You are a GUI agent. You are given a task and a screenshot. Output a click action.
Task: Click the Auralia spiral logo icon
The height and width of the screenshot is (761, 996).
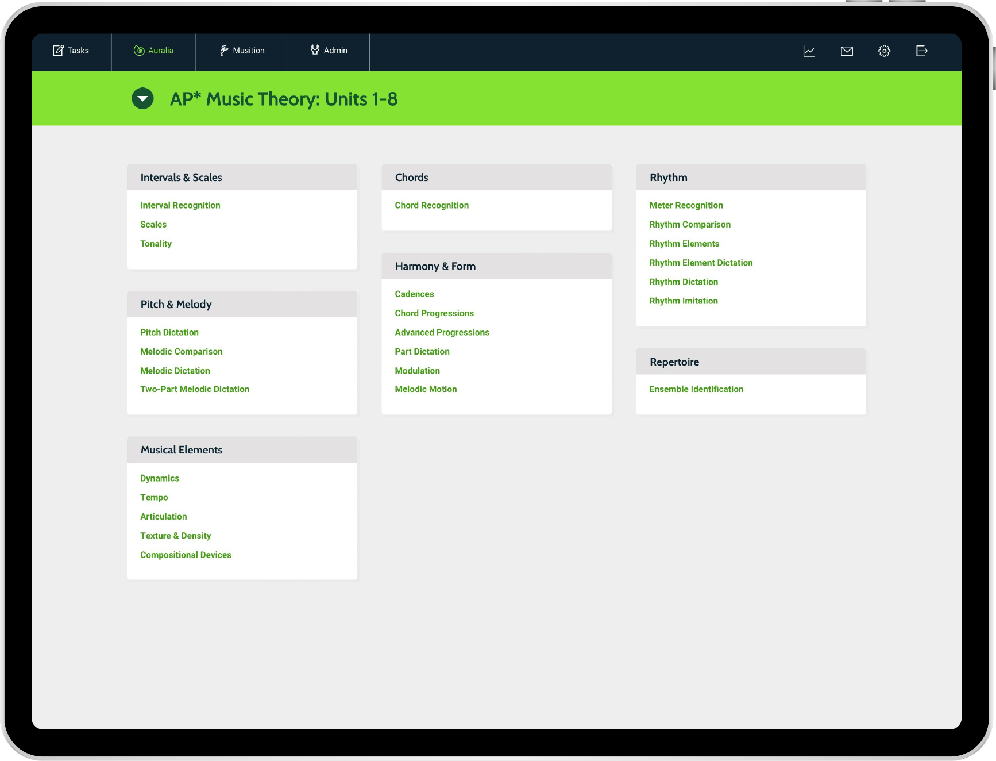(x=139, y=51)
